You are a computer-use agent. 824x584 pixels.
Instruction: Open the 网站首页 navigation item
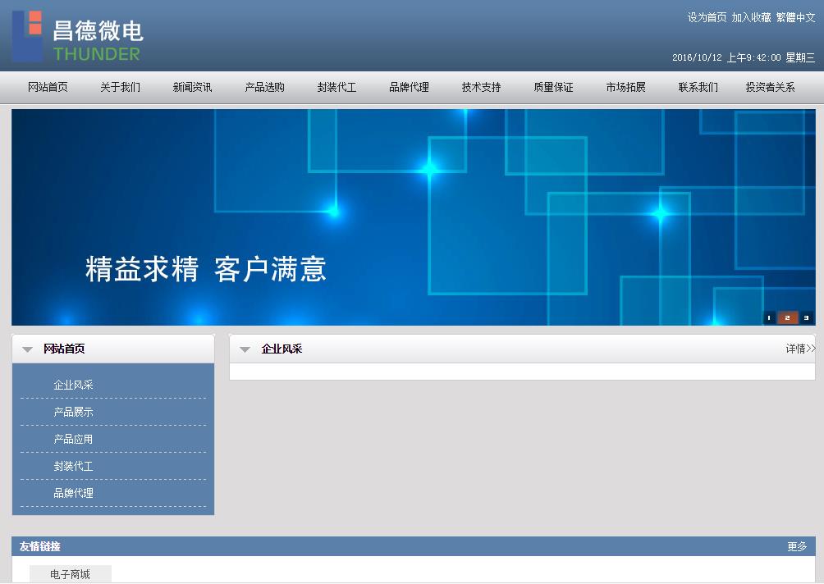48,87
